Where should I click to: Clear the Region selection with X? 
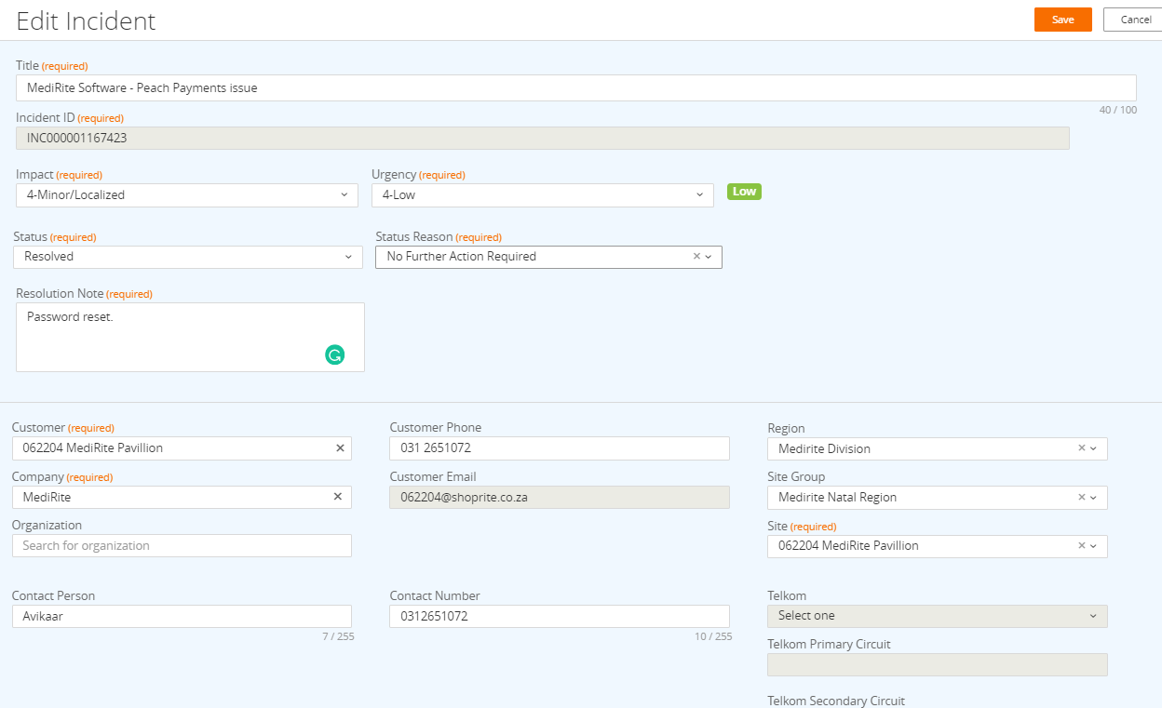[x=1082, y=448]
